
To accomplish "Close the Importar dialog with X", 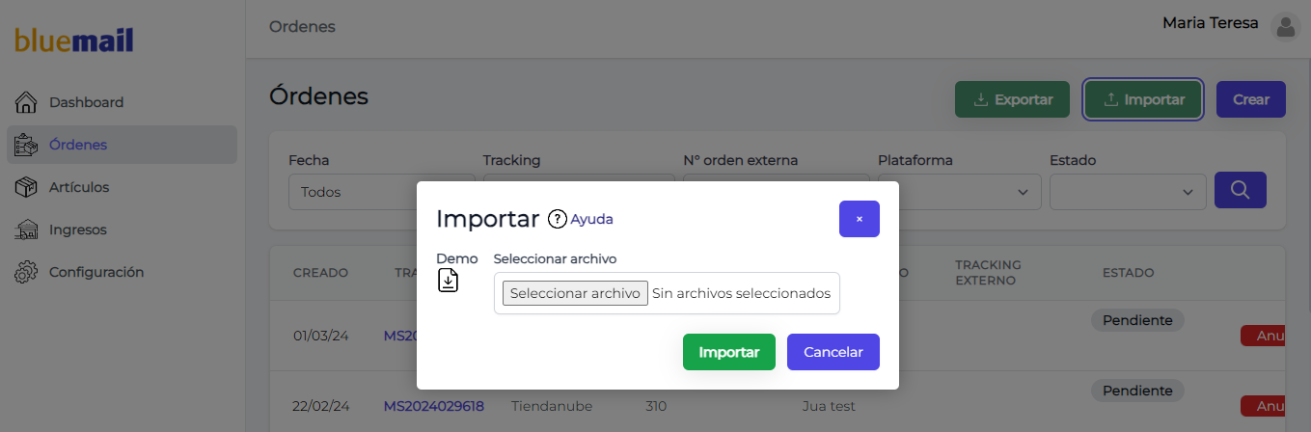I will point(860,219).
